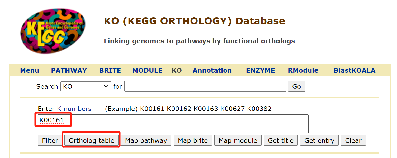Click Map pathway for K00161
Image resolution: width=397 pixels, height=158 pixels.
click(146, 140)
